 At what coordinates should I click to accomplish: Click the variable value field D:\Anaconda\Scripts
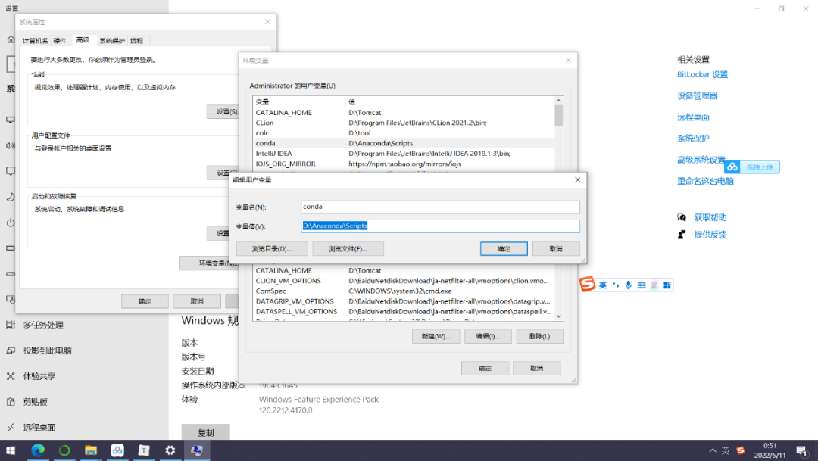(x=440, y=226)
